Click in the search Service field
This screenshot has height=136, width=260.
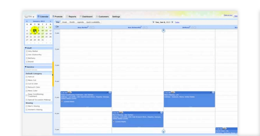point(39,70)
